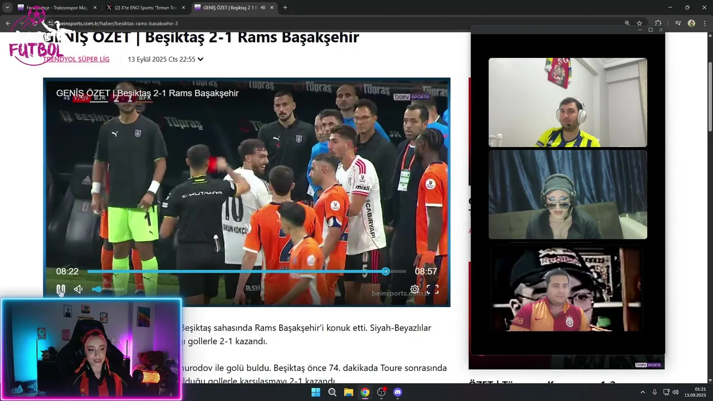713x401 pixels.
Task: Open the Windows Start menu
Action: (x=316, y=392)
